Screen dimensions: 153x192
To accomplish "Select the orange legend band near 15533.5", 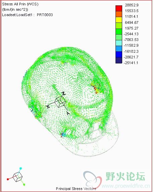I will click(119, 14).
